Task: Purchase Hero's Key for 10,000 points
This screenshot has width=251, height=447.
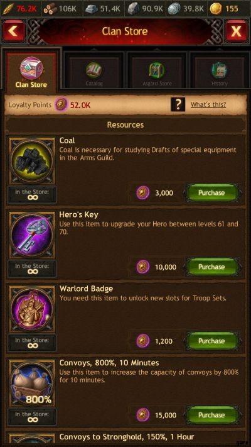Action: (x=211, y=267)
